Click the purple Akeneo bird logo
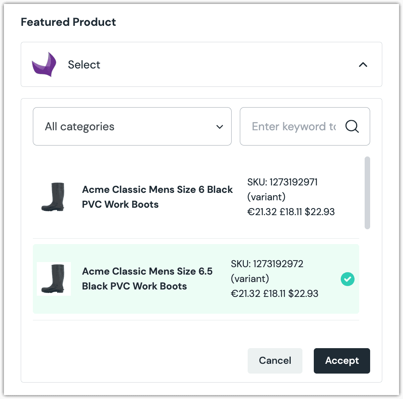This screenshot has width=403, height=399. [x=44, y=64]
